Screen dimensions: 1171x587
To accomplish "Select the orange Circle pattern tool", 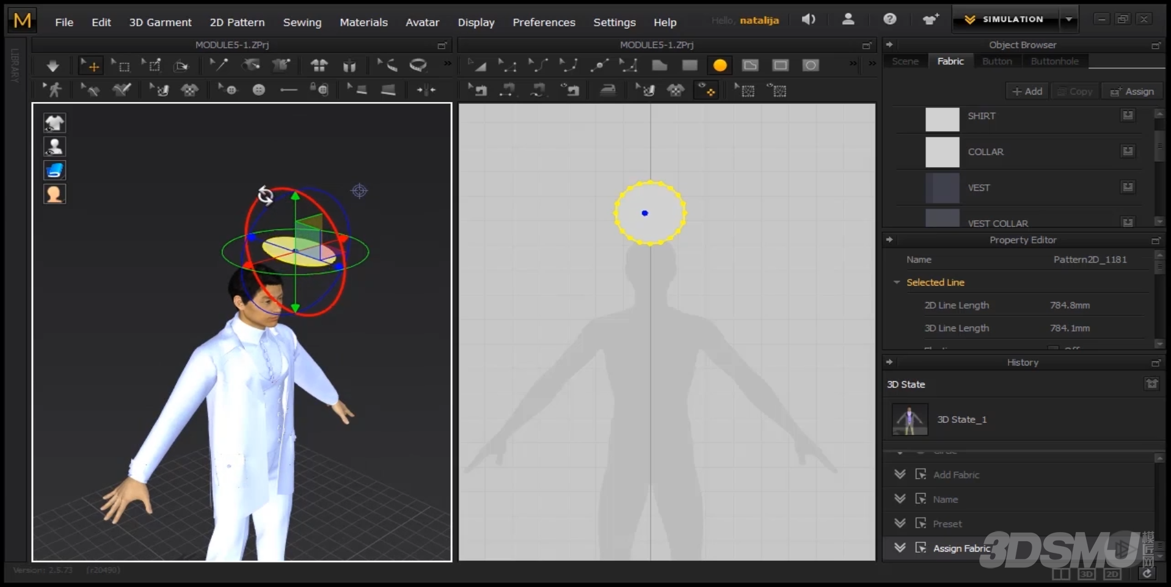I will (720, 65).
